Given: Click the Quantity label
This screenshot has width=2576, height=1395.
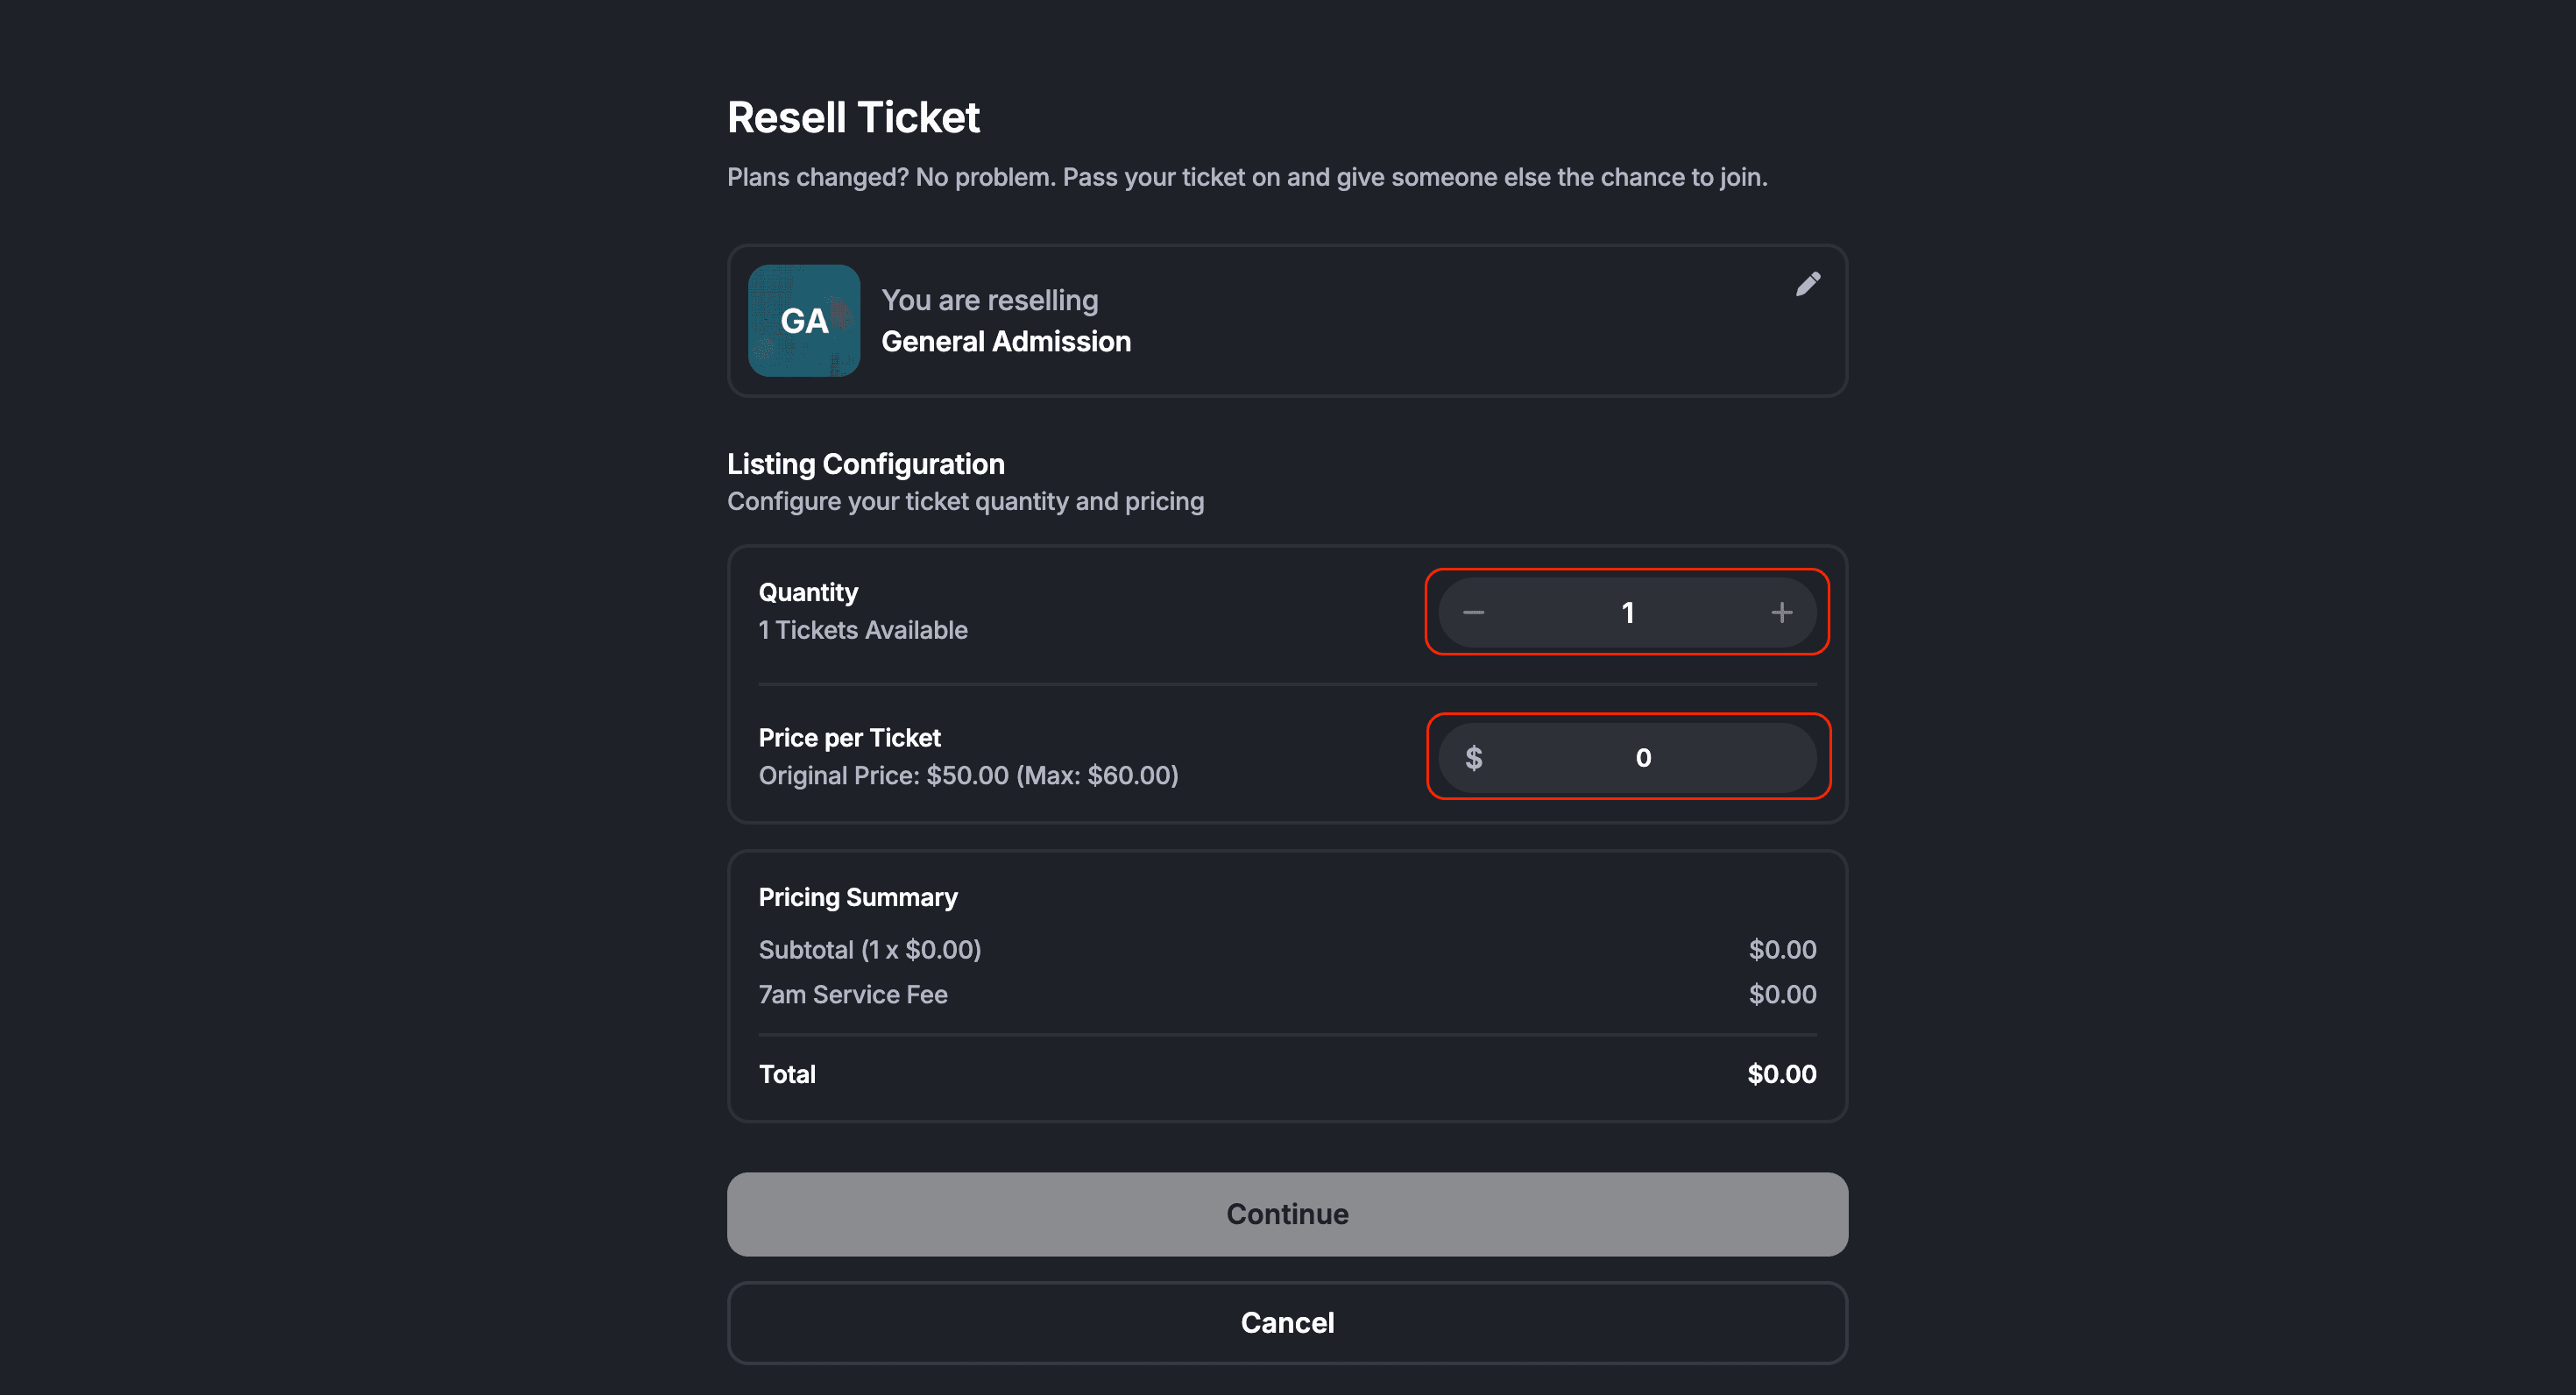Looking at the screenshot, I should coord(808,592).
